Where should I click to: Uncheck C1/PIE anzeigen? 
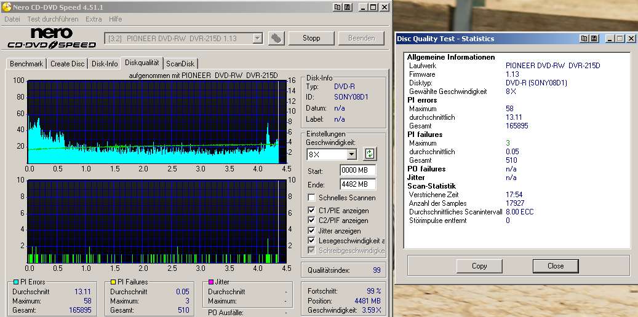pos(313,209)
